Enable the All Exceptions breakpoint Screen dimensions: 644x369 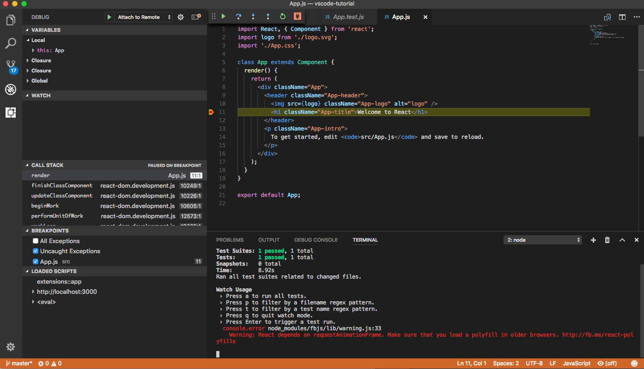point(36,241)
